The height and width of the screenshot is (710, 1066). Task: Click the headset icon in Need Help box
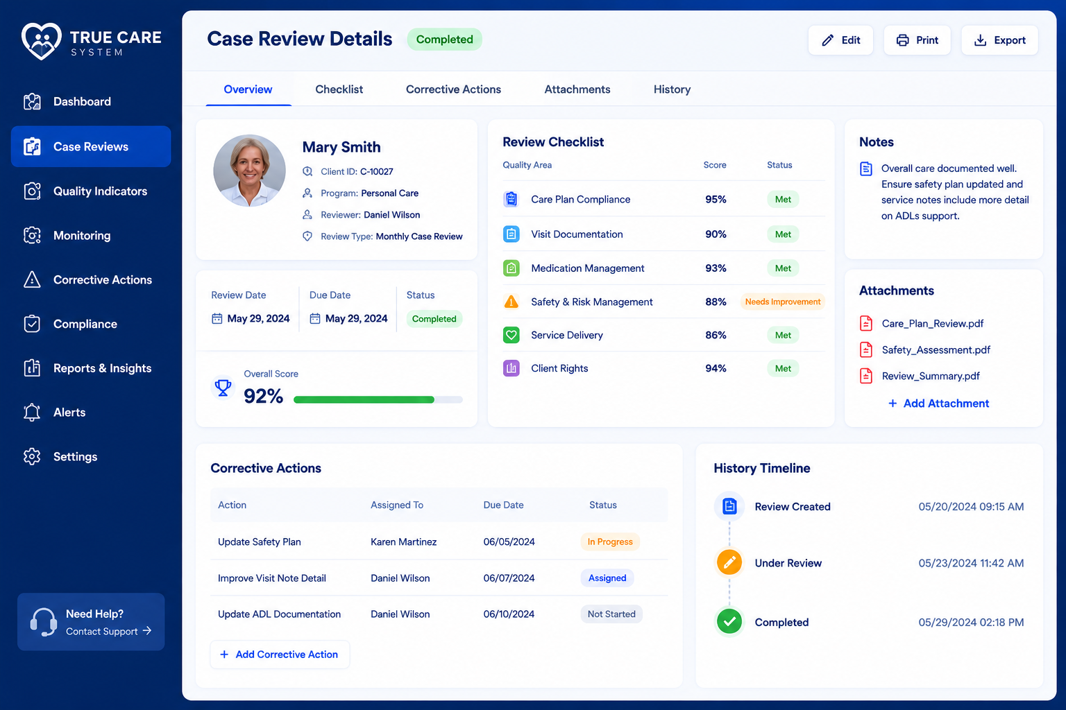pyautogui.click(x=44, y=622)
